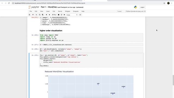Open the Widgets menu
This screenshot has height=98, width=174.
[x=67, y=11]
